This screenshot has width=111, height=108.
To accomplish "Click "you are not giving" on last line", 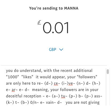I will (x=82, y=103).
